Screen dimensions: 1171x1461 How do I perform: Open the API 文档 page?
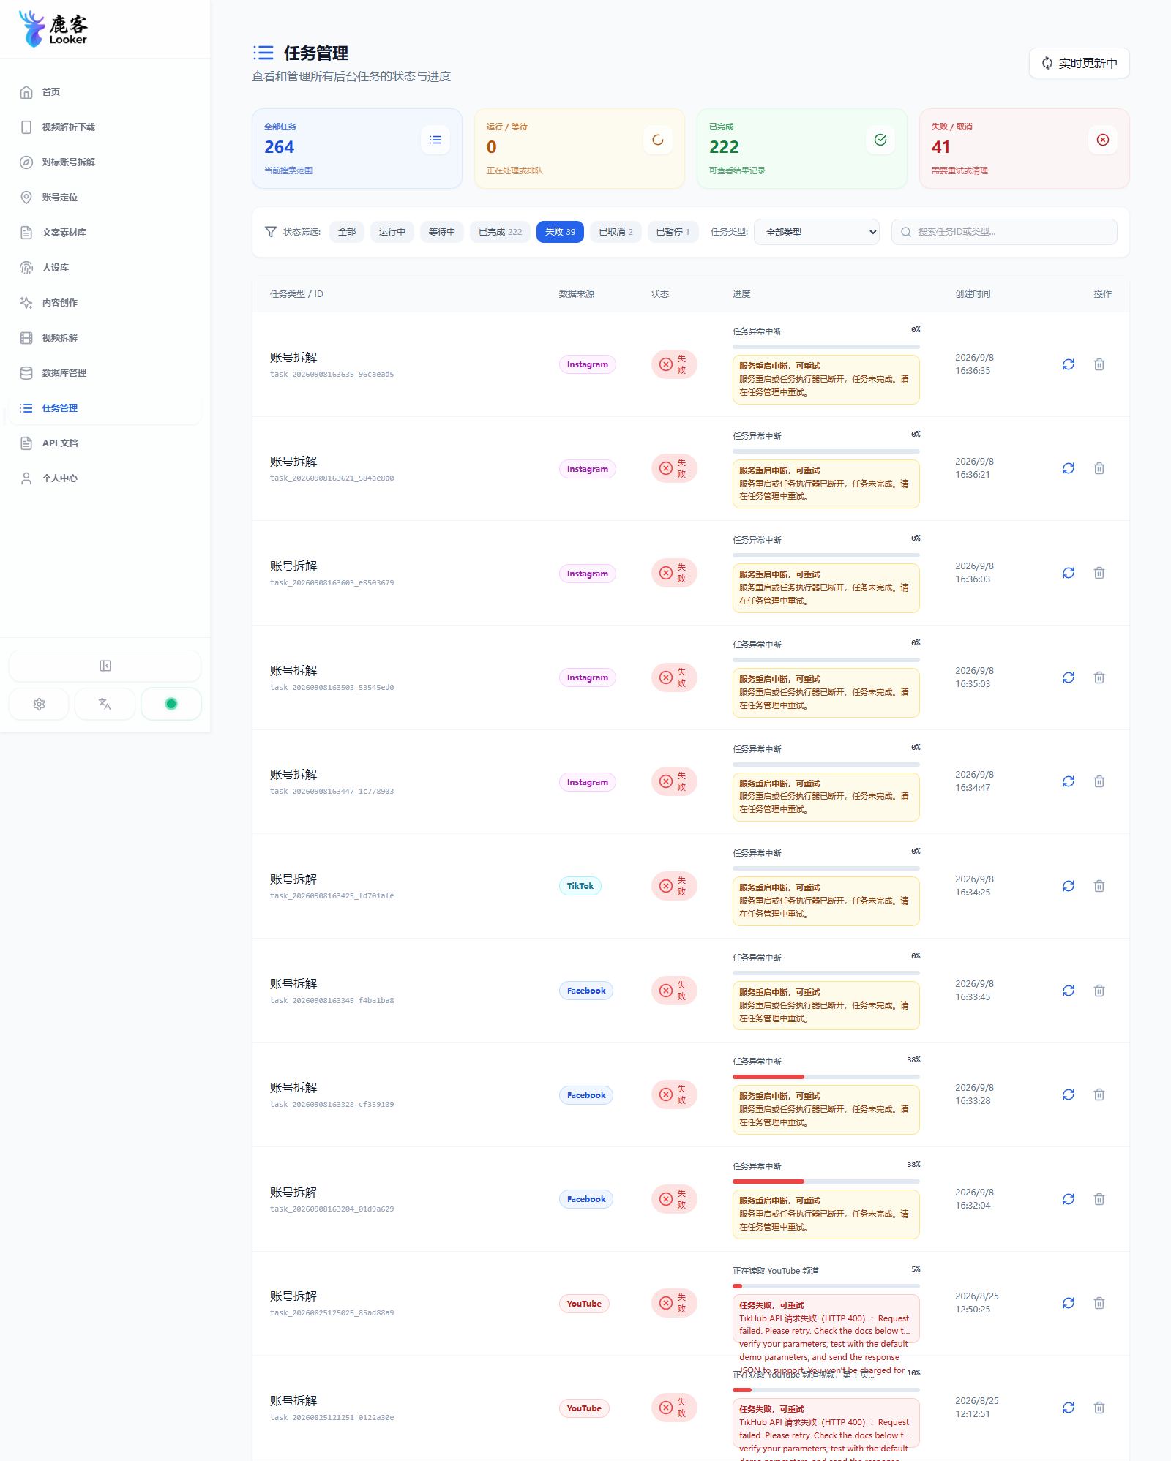point(105,443)
